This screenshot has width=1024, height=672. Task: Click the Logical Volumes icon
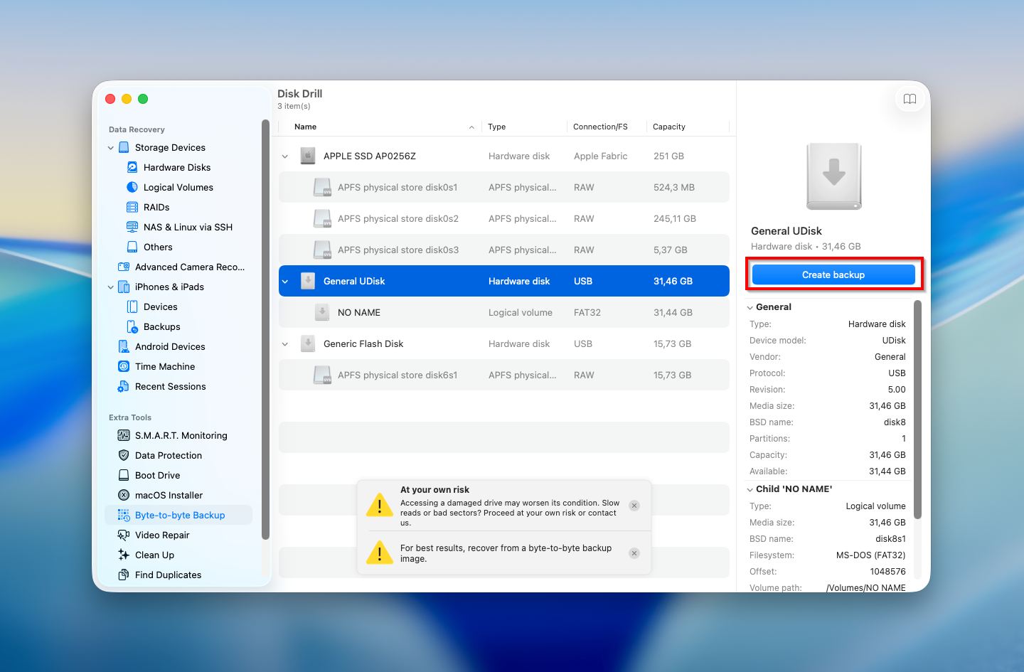click(x=132, y=187)
